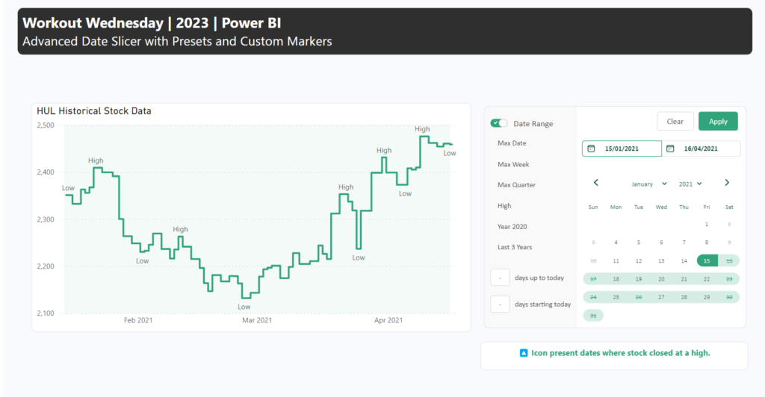
Task: Pick the Year 2020 preset
Action: [513, 227]
